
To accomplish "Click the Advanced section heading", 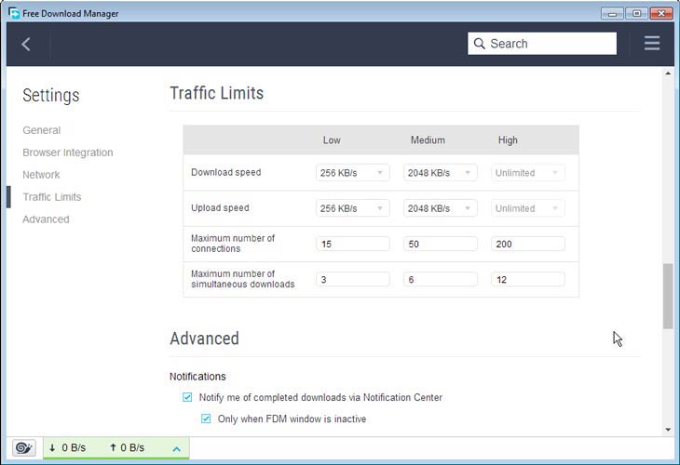I will pyautogui.click(x=204, y=339).
